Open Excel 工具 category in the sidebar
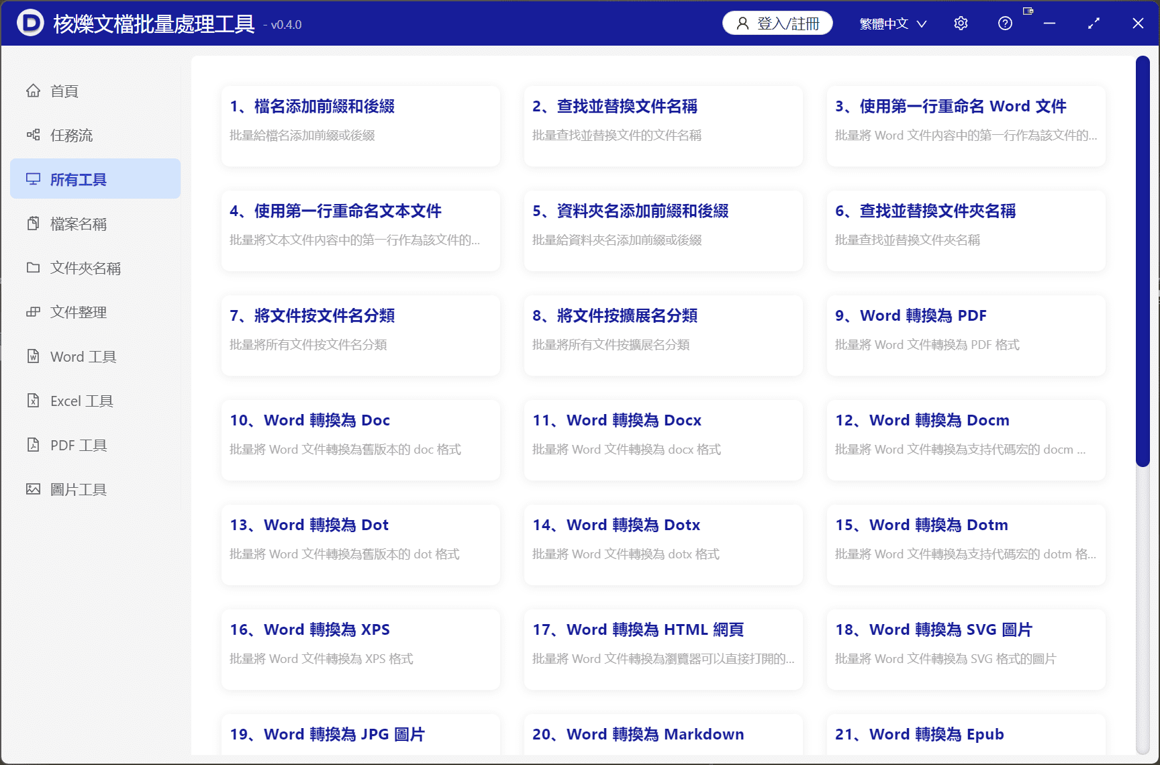 coord(95,401)
